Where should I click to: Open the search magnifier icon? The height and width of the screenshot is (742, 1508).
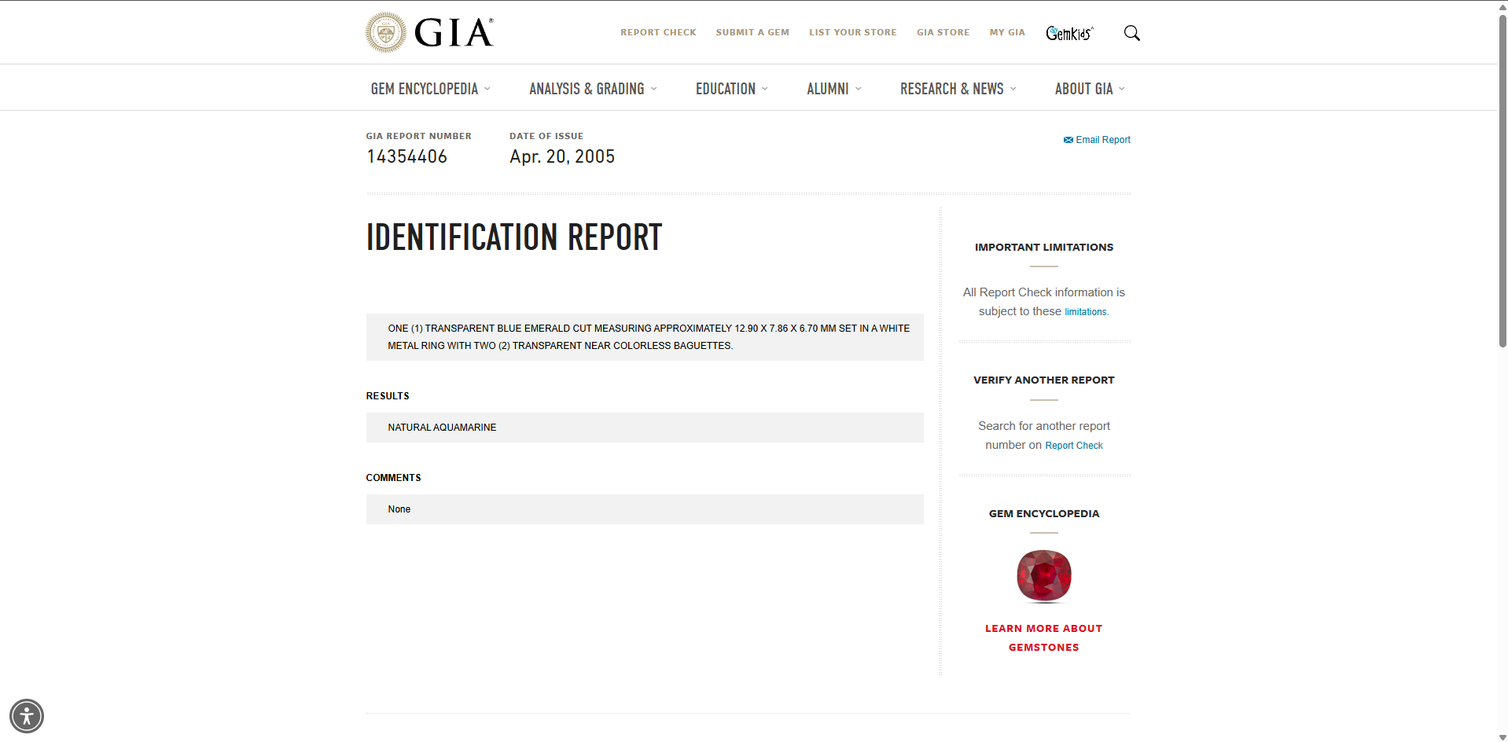click(1131, 33)
